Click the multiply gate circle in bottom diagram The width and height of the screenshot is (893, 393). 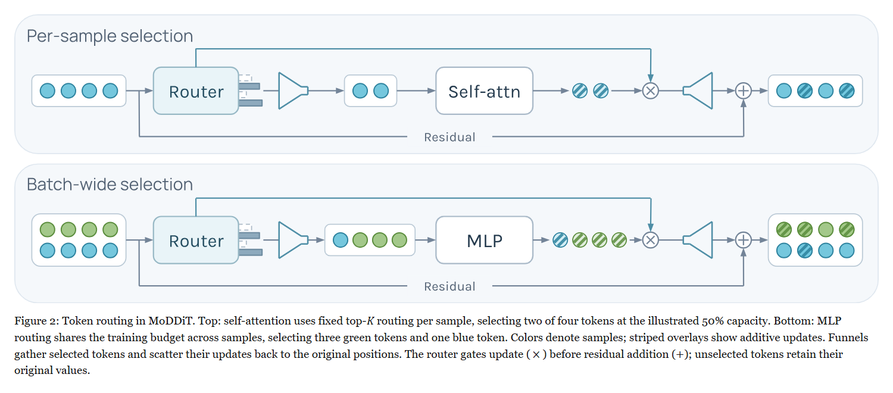click(x=651, y=241)
